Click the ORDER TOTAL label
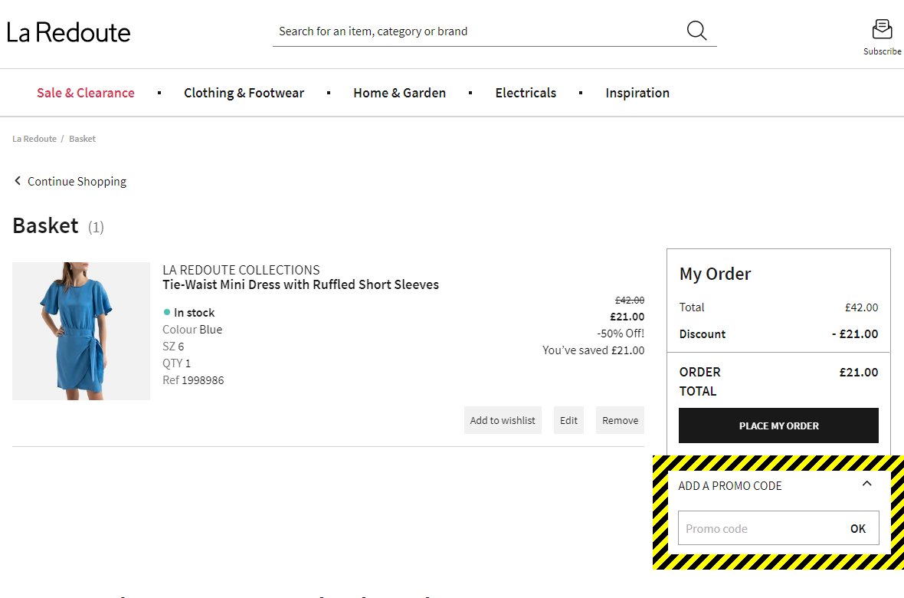904x598 pixels. [700, 382]
